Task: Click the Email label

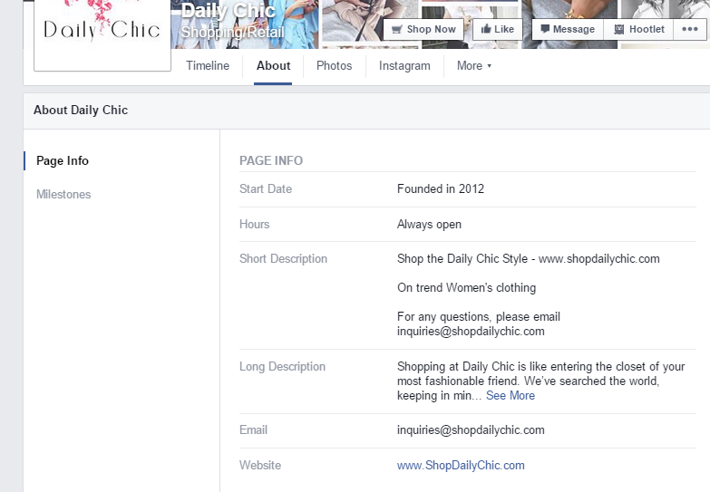Action: coord(253,430)
